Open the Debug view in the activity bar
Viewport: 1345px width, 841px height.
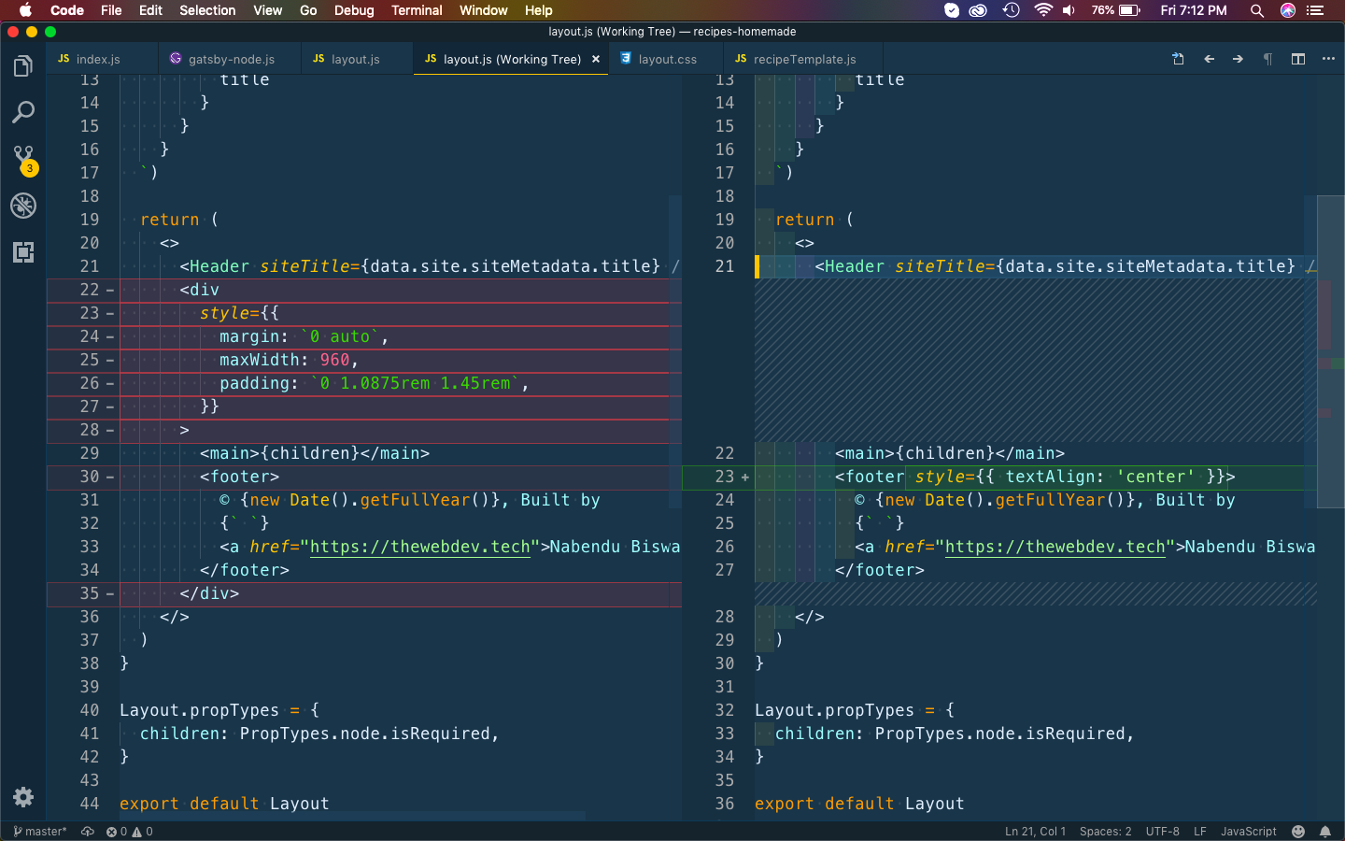[23, 206]
